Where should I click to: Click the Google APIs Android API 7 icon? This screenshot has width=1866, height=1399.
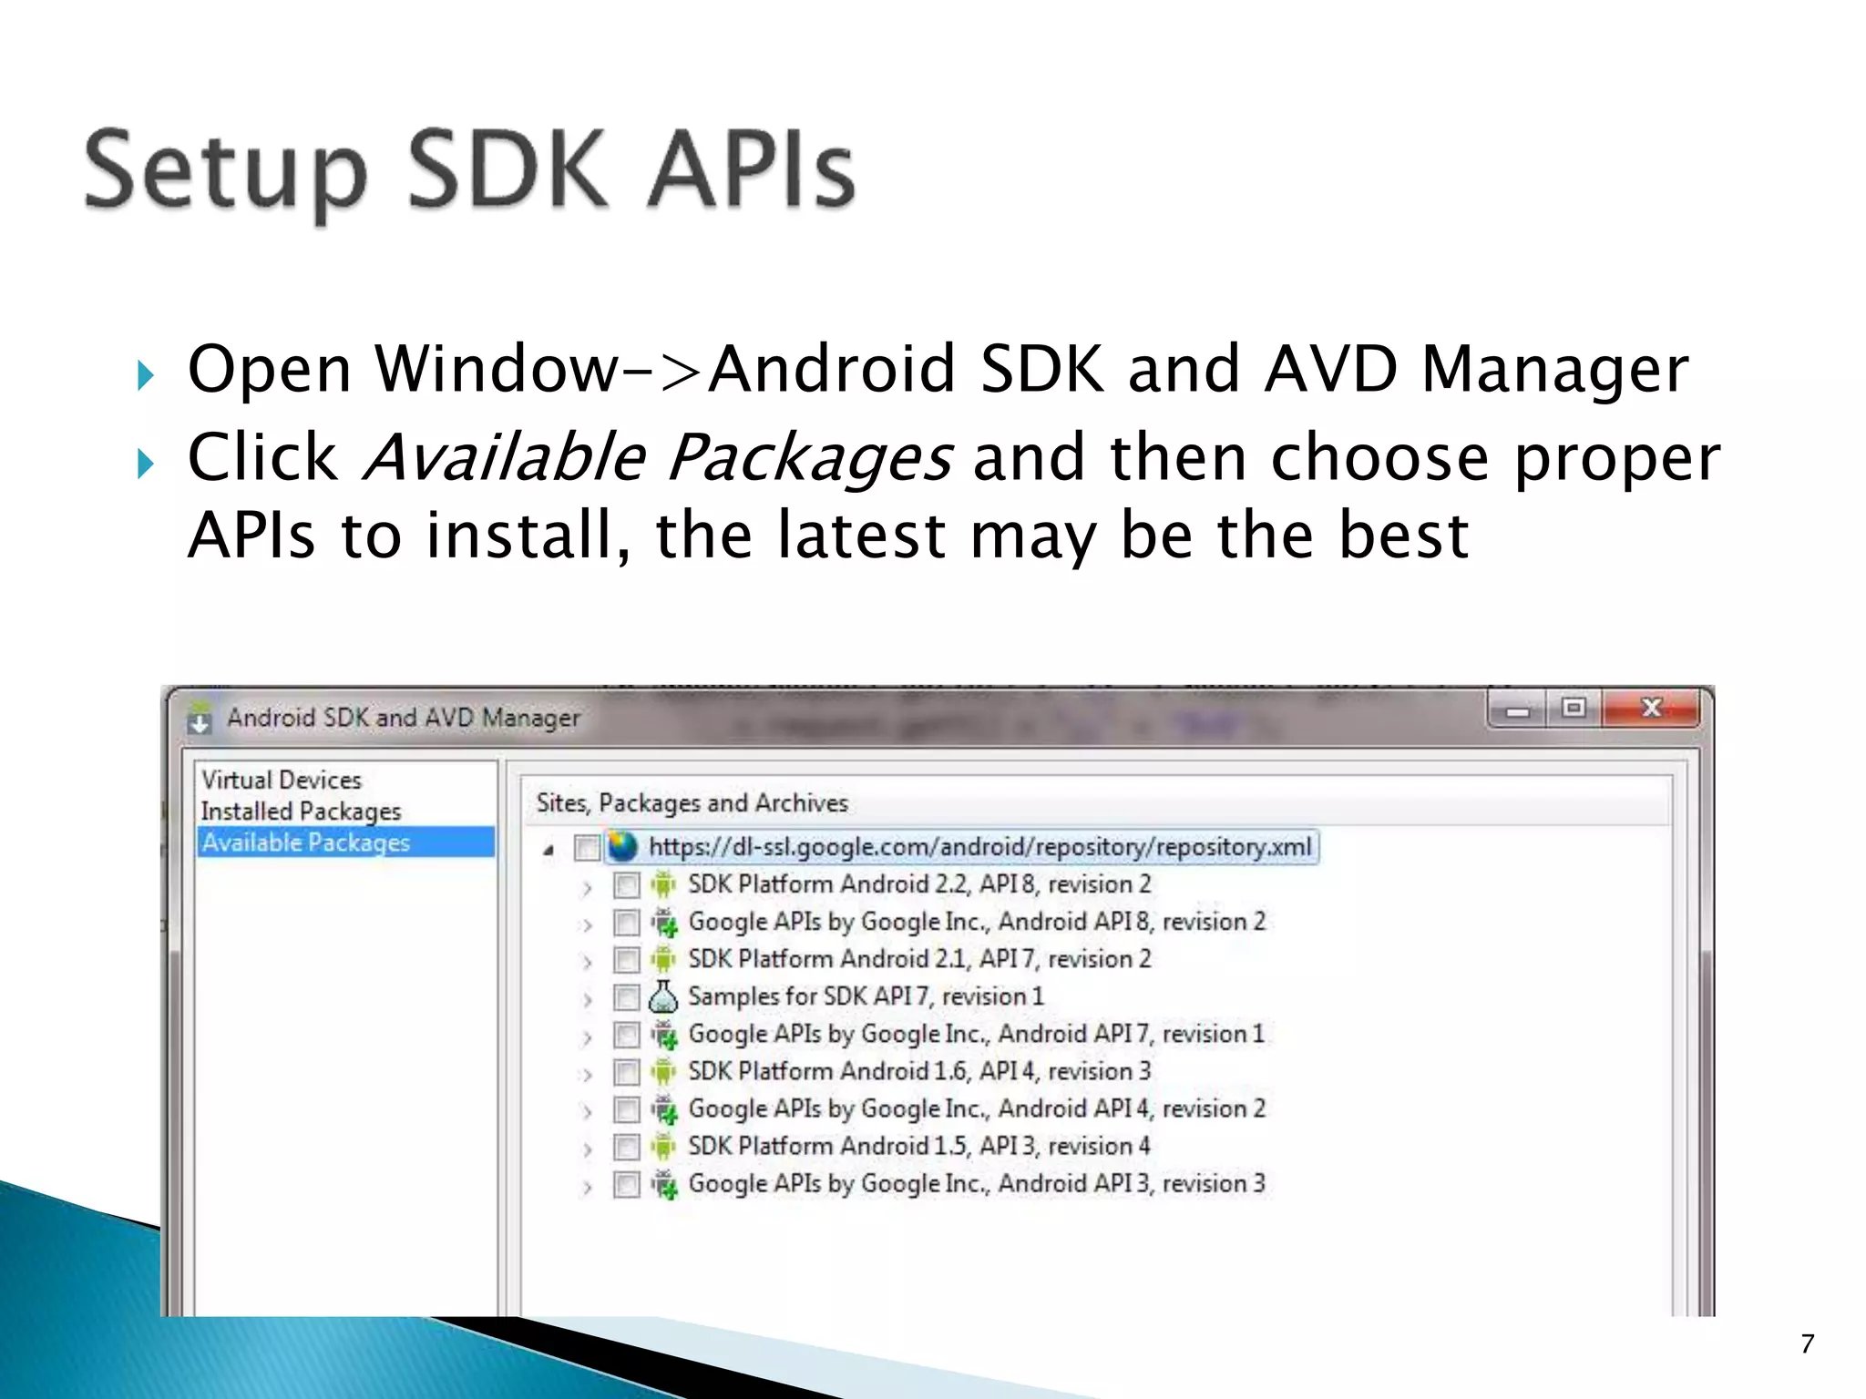(664, 1035)
